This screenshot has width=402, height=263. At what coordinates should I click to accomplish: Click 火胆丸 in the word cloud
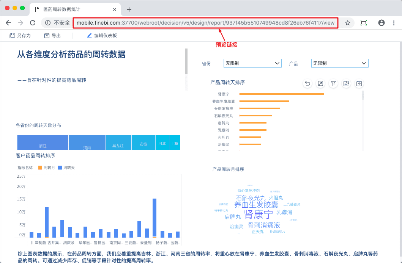pyautogui.click(x=276, y=198)
